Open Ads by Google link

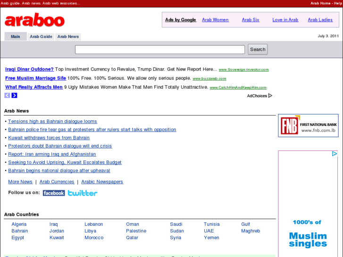181,20
